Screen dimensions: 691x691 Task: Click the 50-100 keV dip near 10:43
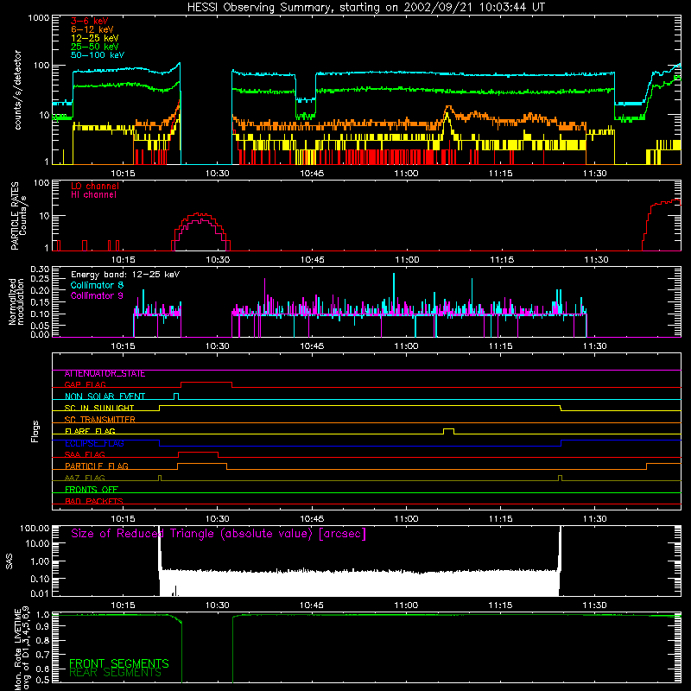coord(306,100)
